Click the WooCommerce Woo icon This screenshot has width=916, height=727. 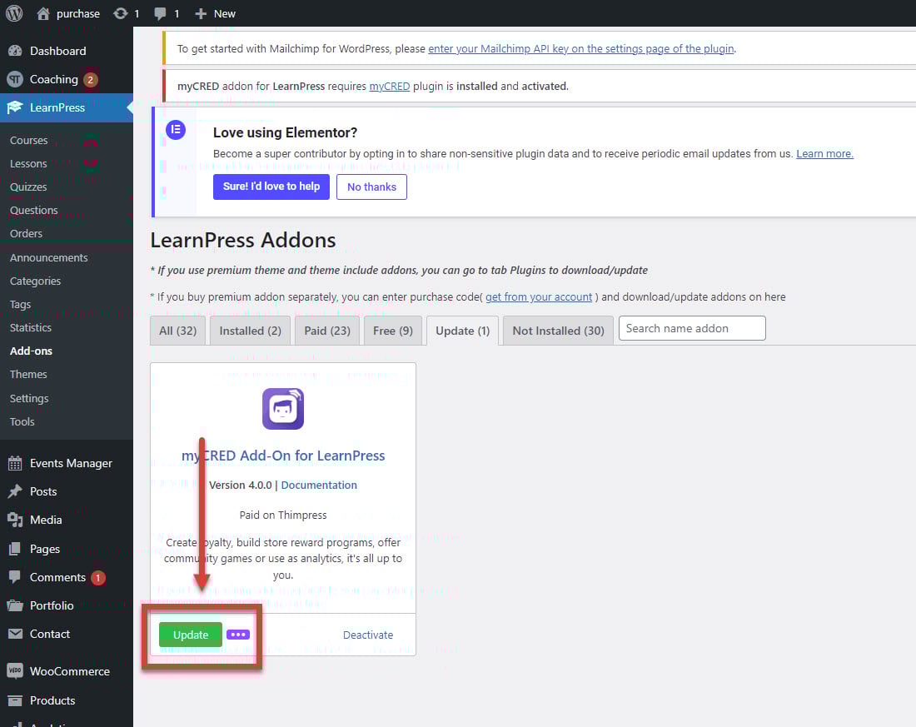[15, 671]
